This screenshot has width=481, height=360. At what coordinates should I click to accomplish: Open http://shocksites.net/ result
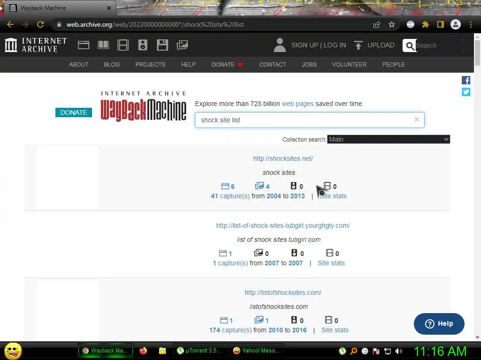click(283, 158)
